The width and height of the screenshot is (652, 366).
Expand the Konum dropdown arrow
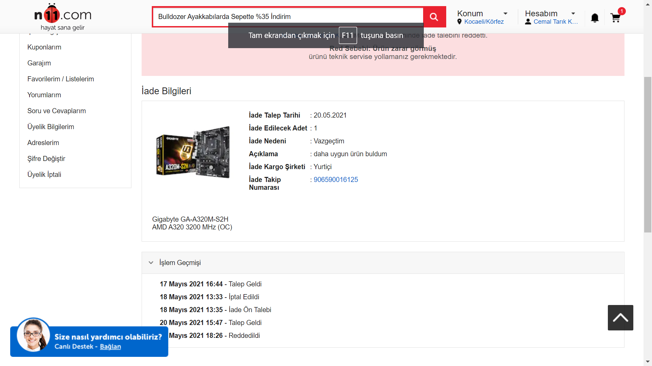click(x=505, y=14)
